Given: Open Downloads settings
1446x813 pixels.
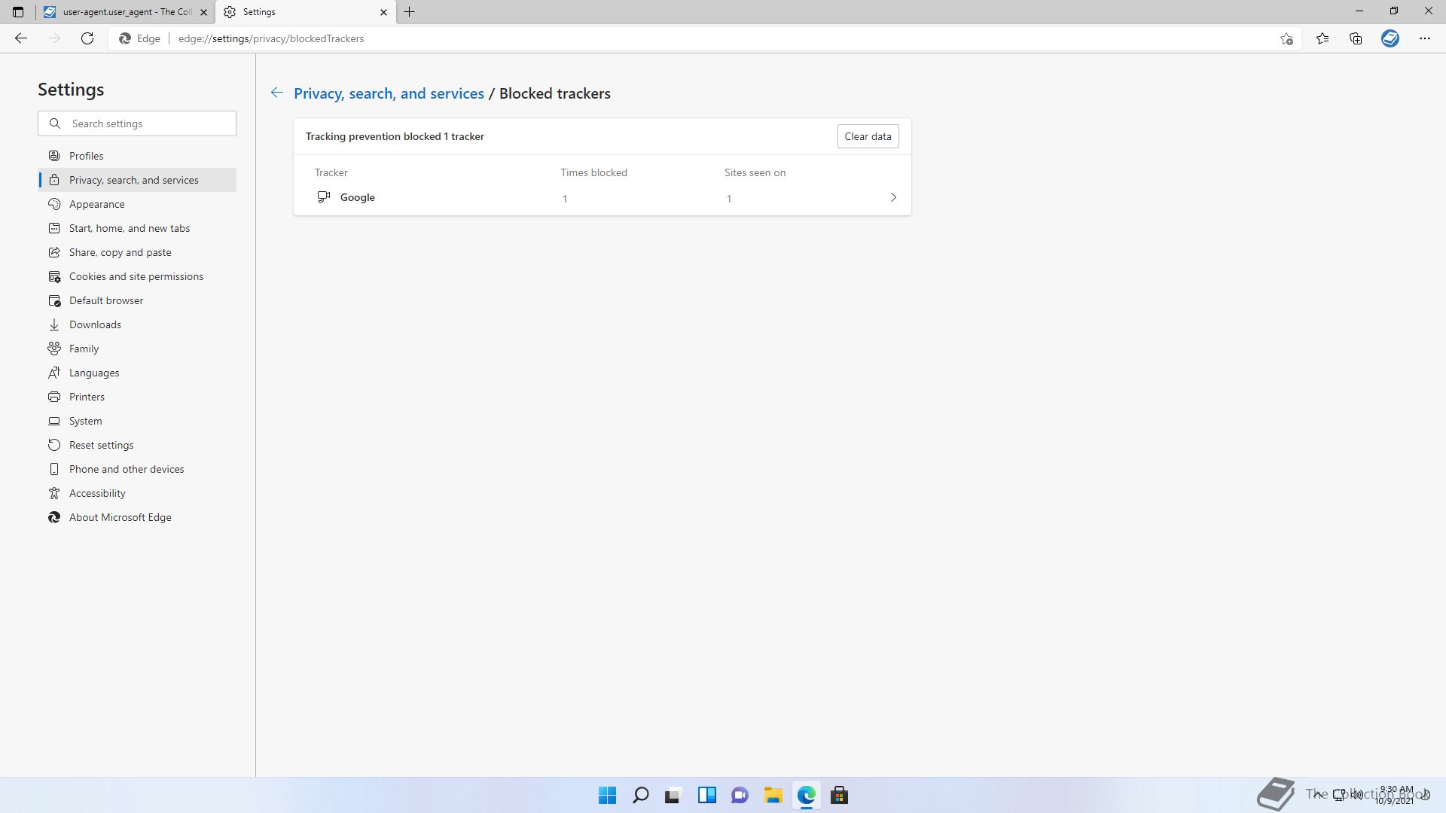Looking at the screenshot, I should (x=137, y=324).
